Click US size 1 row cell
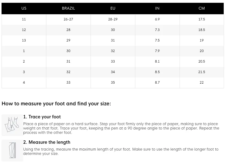 click(x=24, y=51)
